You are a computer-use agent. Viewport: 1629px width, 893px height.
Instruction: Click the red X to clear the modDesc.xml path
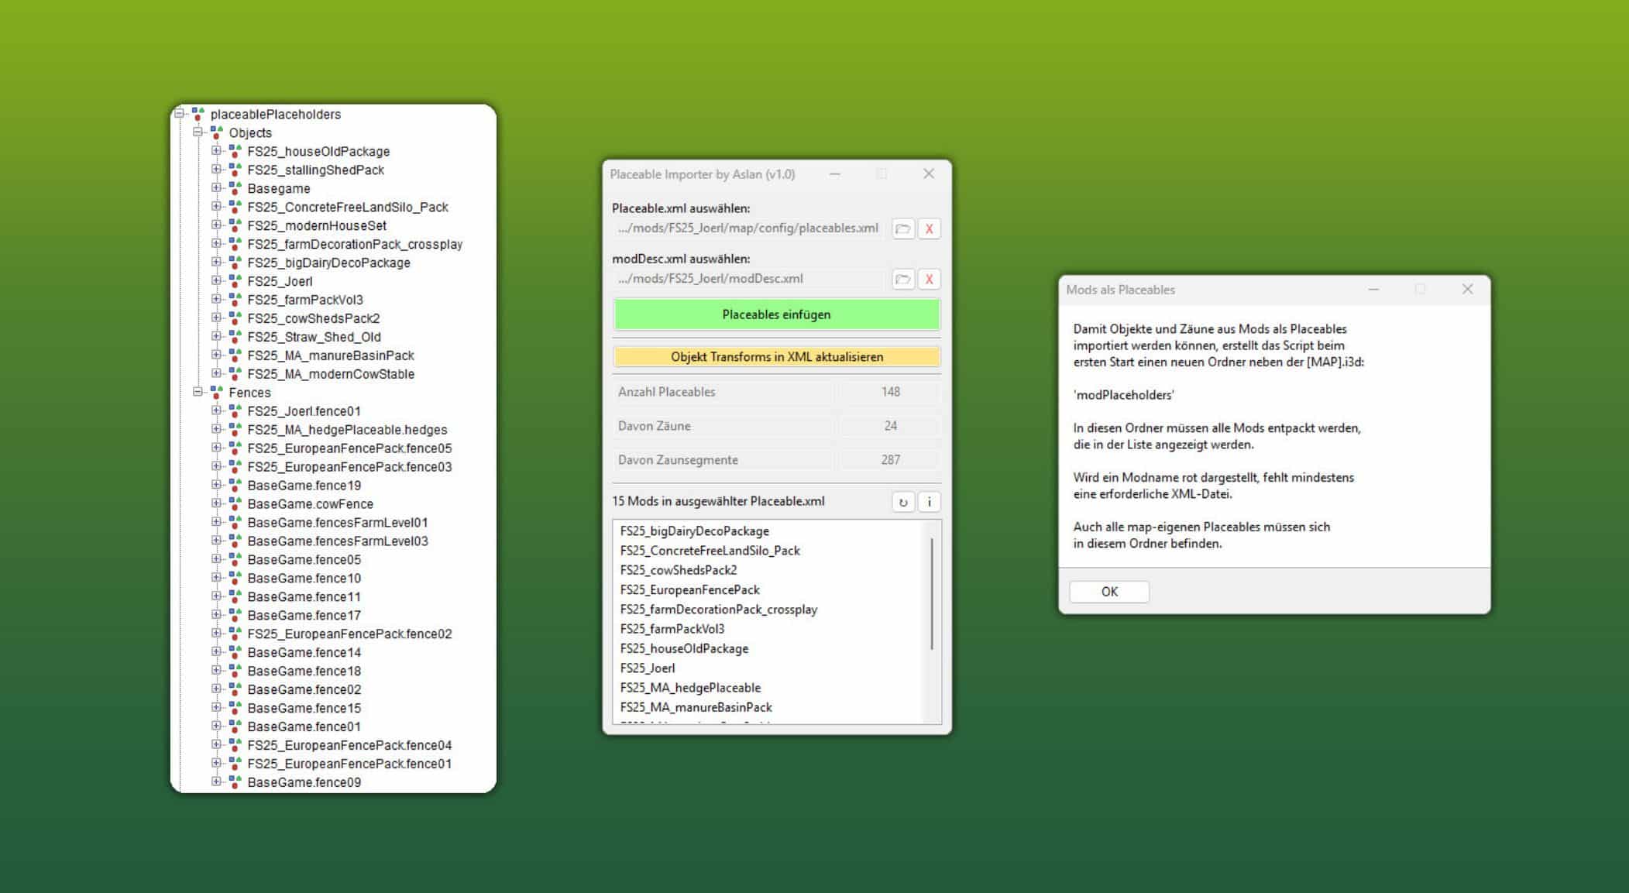click(x=929, y=278)
